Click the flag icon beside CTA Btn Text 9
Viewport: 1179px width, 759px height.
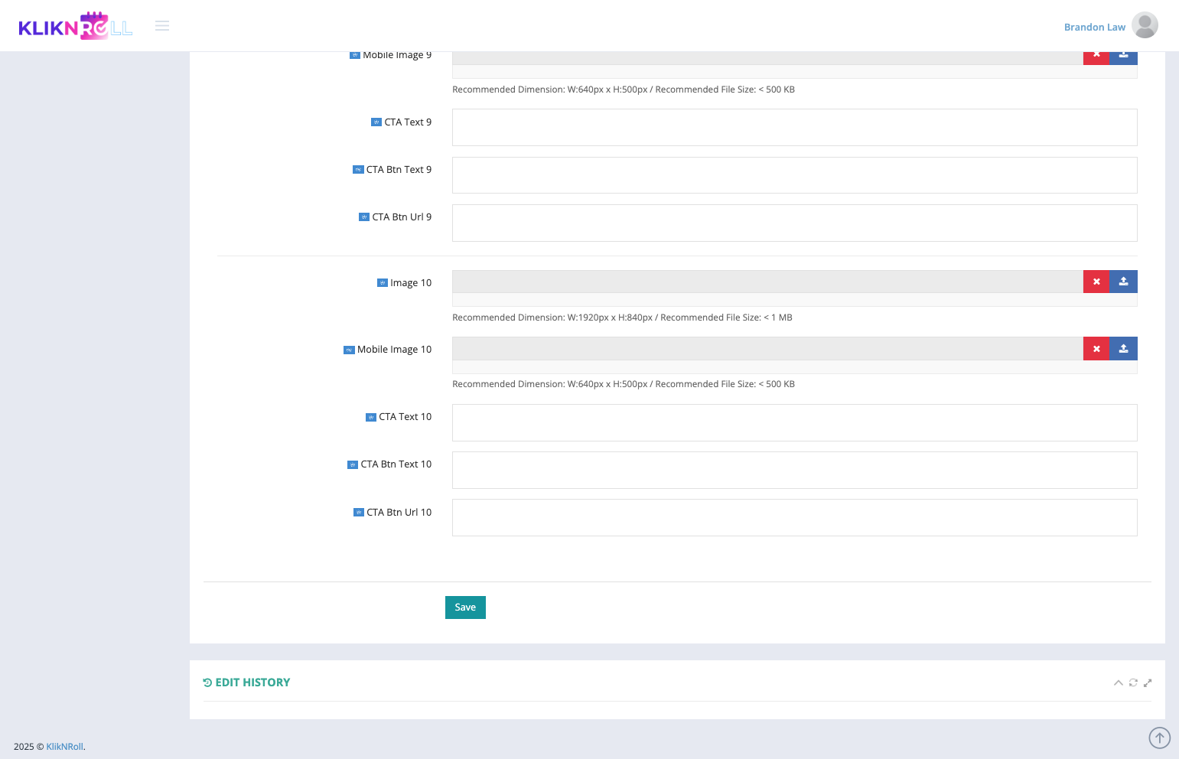(358, 170)
